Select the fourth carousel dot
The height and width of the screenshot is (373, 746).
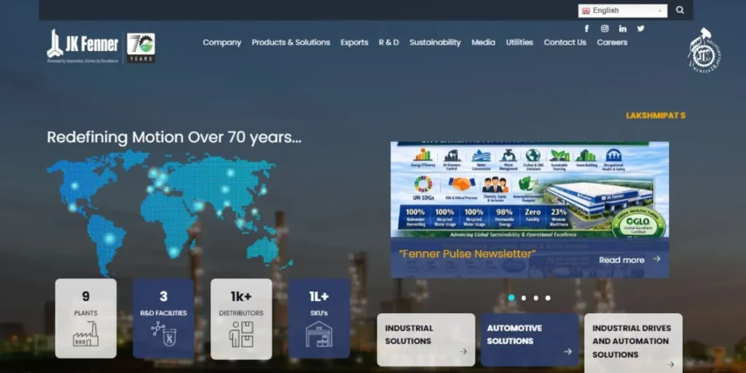[548, 298]
